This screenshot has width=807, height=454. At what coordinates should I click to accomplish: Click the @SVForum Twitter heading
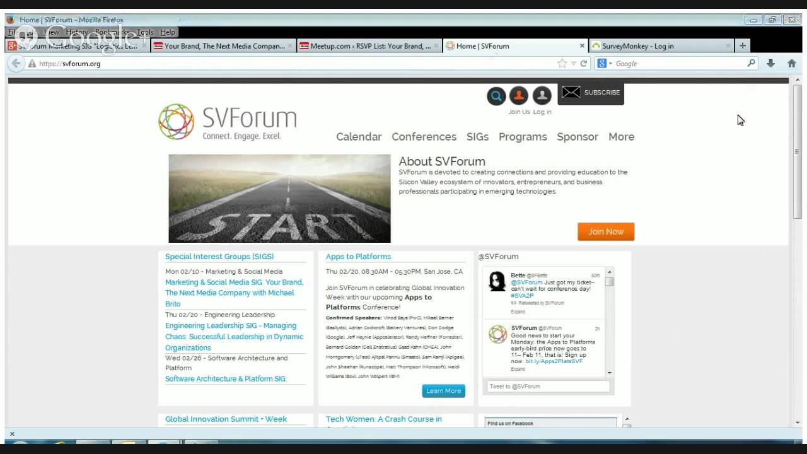[498, 257]
